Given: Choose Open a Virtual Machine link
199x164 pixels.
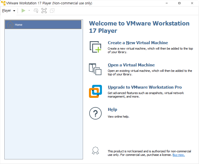Looking at the screenshot, I should tap(131, 65).
